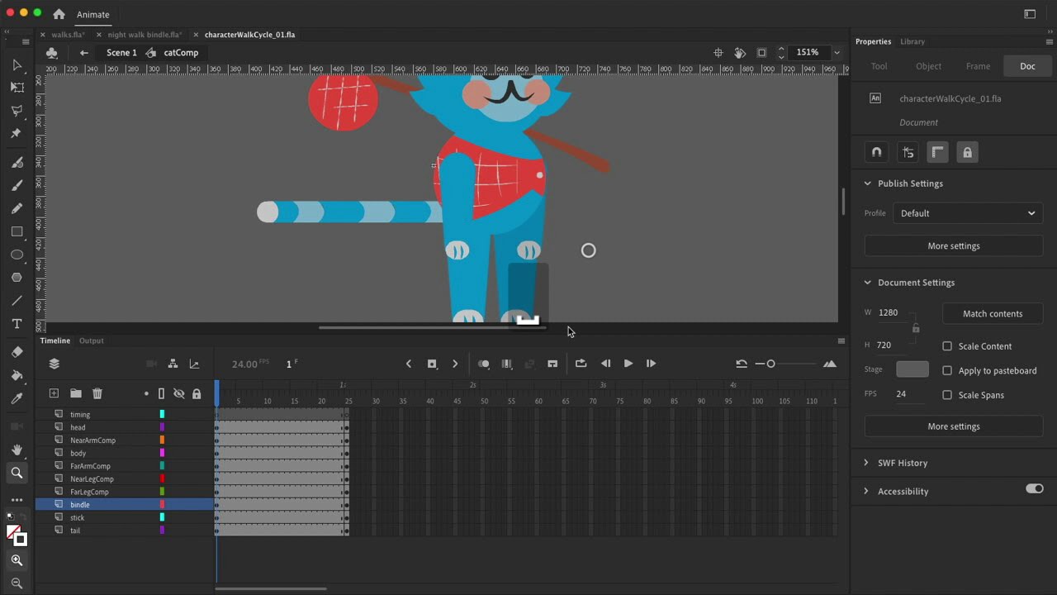Expand Accessibility section
Screen dimensions: 1057x595
pos(866,491)
